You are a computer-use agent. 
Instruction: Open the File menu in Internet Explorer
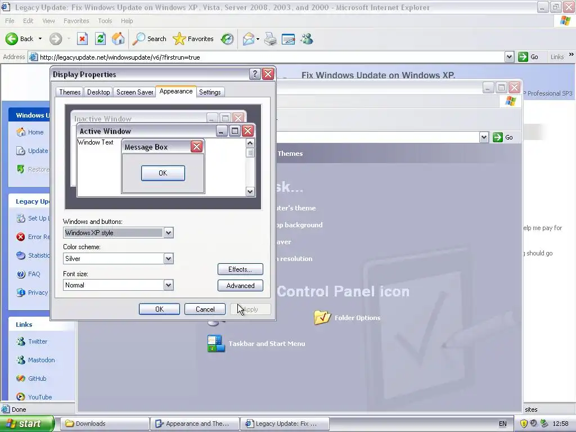coord(10,21)
